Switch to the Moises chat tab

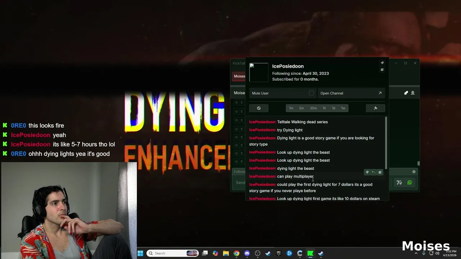(239, 76)
